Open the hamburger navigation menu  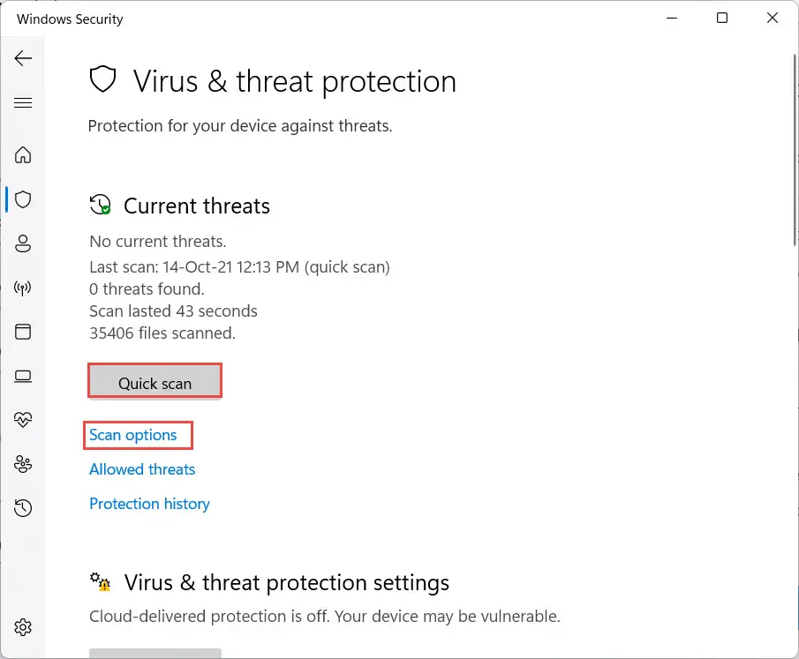23,103
